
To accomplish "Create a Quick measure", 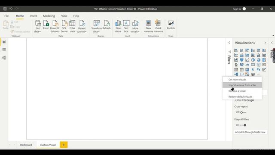I will coord(158,26).
